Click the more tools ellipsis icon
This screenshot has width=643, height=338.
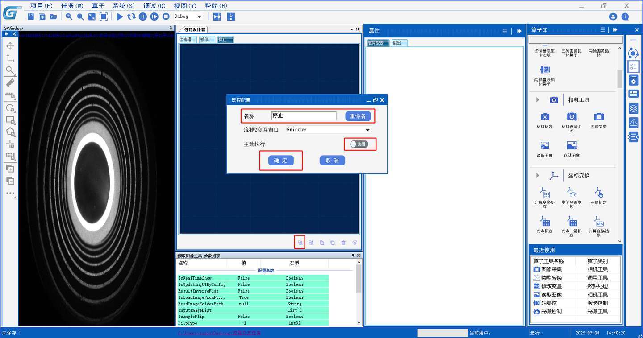(10, 194)
